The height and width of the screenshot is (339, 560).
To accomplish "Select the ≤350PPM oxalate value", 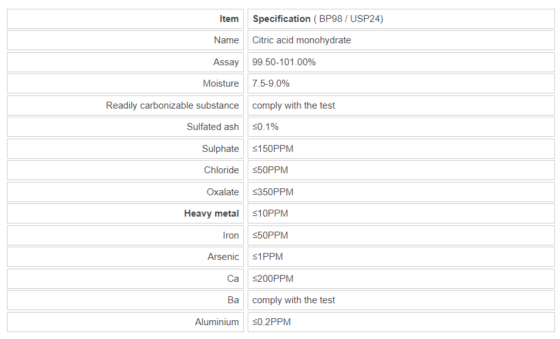I will 273,192.
